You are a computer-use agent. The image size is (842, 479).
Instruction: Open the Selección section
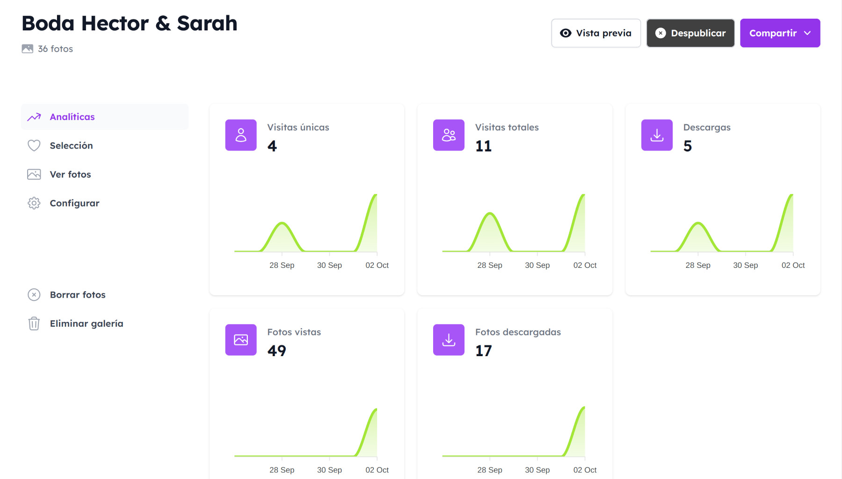coord(105,145)
